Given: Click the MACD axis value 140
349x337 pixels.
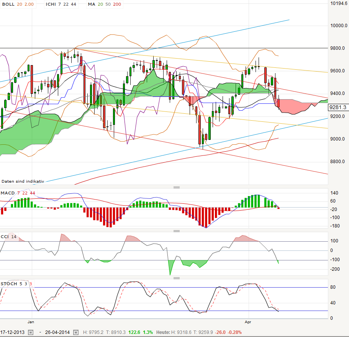Looking at the screenshot, I should point(334,193).
